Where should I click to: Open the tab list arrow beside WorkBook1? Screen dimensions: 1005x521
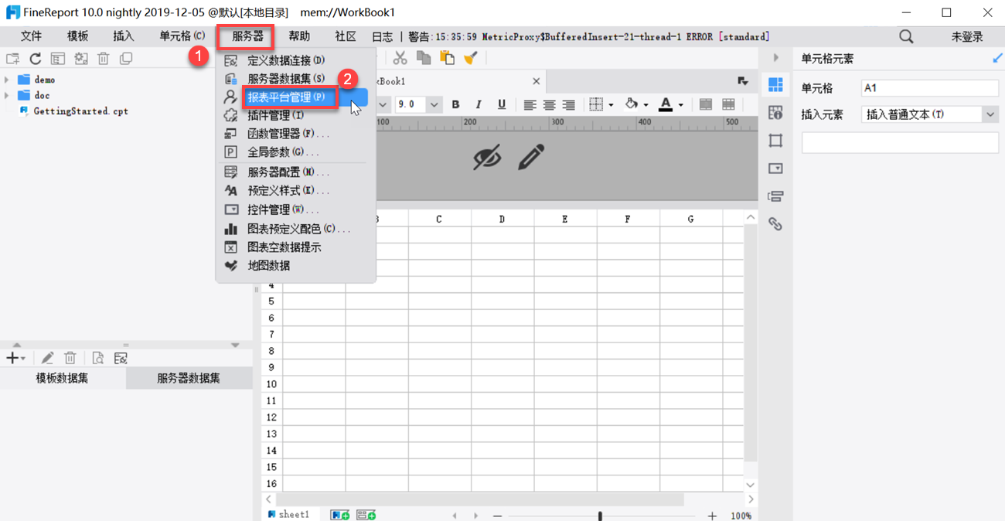click(x=743, y=81)
